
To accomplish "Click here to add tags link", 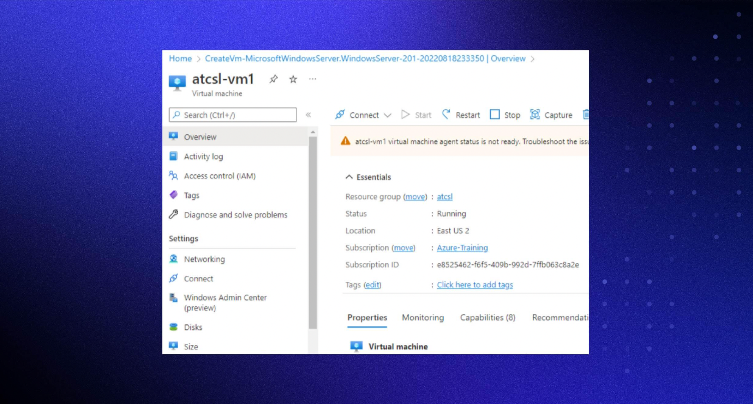I will pos(475,285).
